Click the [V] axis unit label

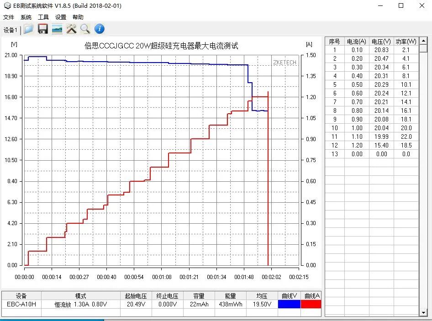14,44
